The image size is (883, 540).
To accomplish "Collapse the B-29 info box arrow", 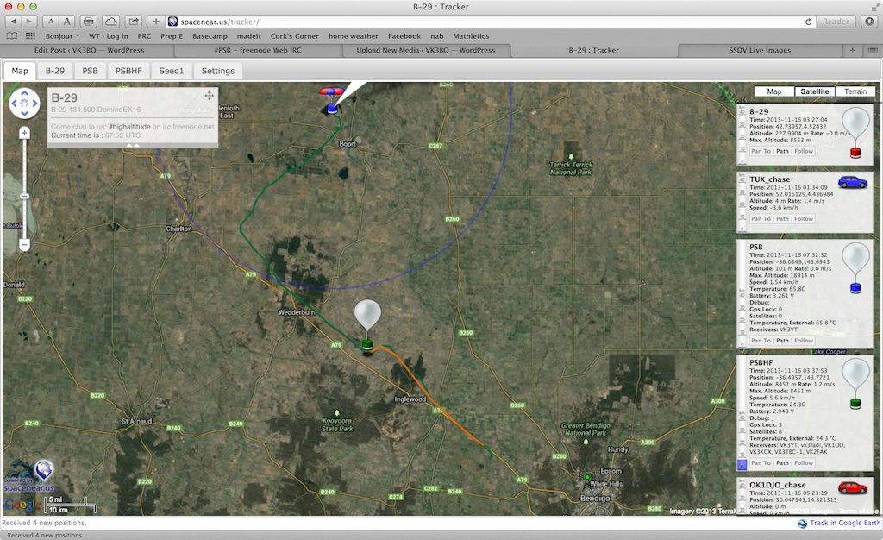I will [x=132, y=145].
